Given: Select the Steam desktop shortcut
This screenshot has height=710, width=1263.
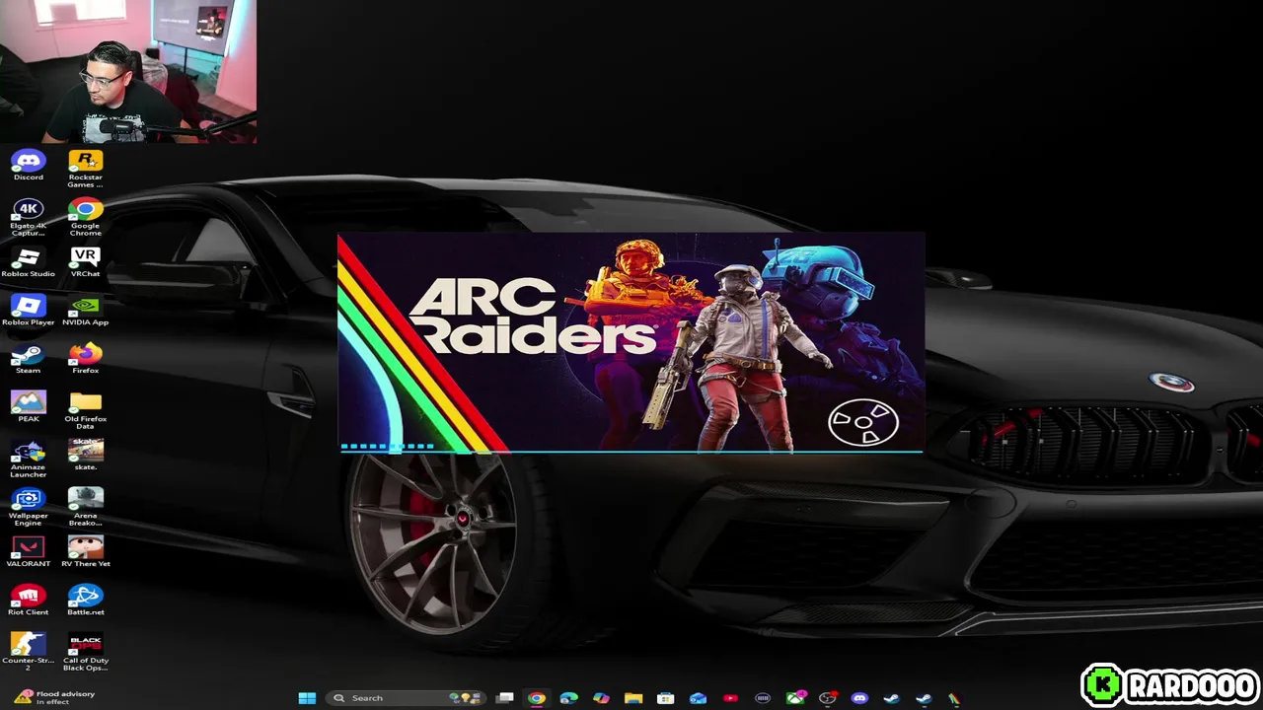Looking at the screenshot, I should tap(28, 359).
